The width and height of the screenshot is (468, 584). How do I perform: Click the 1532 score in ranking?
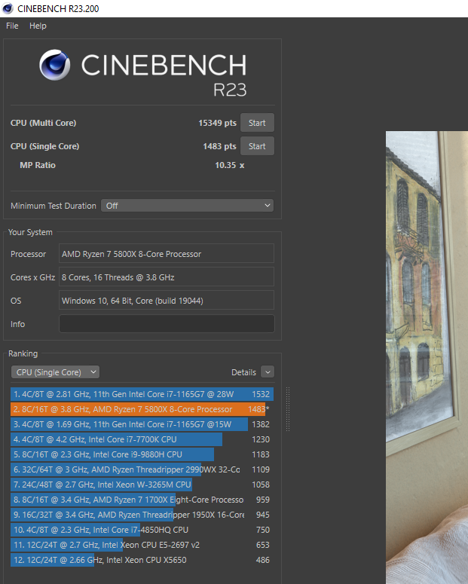261,394
